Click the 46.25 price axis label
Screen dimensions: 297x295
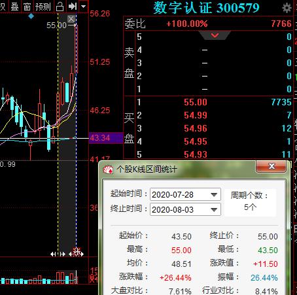[100, 111]
